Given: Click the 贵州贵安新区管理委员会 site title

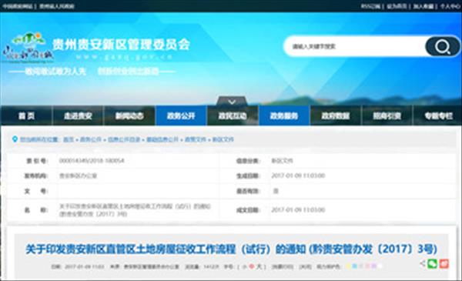Looking at the screenshot, I should (121, 45).
